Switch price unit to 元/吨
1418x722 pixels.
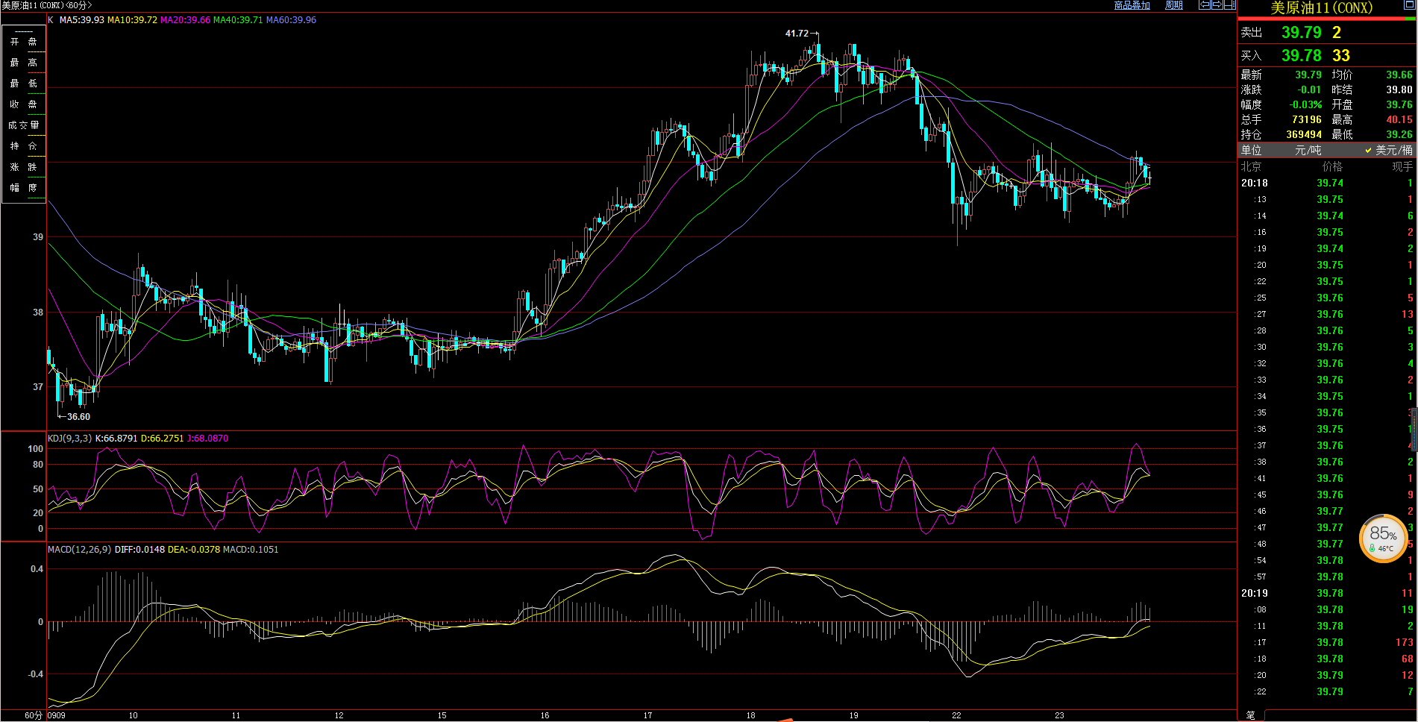point(1308,151)
